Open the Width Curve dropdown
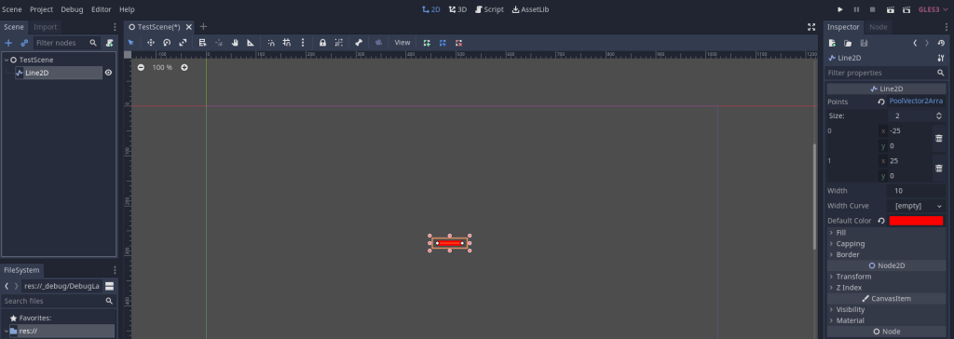Viewport: 954px width, 339px height. click(916, 206)
